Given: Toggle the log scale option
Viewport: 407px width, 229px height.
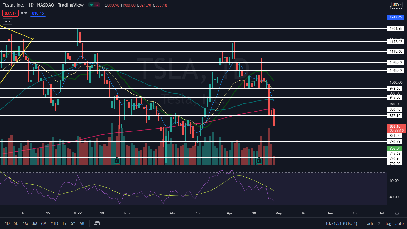Looking at the screenshot, I should click(388, 223).
